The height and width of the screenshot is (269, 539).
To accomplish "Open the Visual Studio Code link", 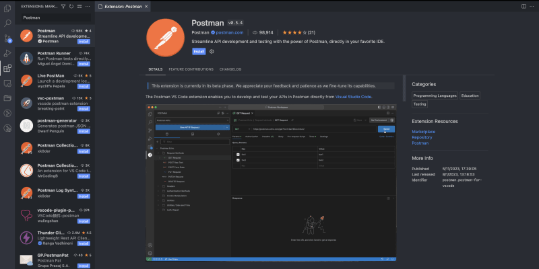I will click(x=353, y=97).
